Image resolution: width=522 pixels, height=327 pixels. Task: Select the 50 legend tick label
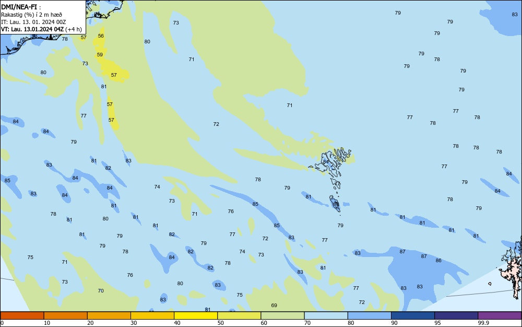pos(220,323)
